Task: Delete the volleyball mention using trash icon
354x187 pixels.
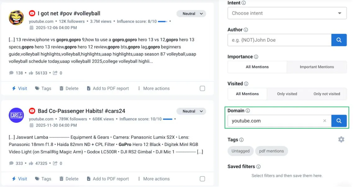Action: coord(61,88)
